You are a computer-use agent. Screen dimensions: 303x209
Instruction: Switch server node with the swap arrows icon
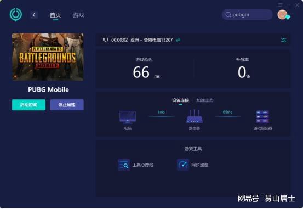[x=178, y=40]
